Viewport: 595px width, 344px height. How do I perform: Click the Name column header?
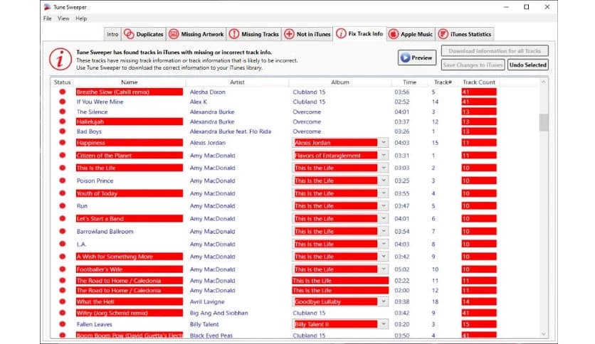(129, 82)
